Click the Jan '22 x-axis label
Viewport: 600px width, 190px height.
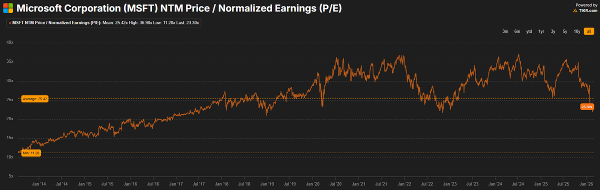click(404, 185)
